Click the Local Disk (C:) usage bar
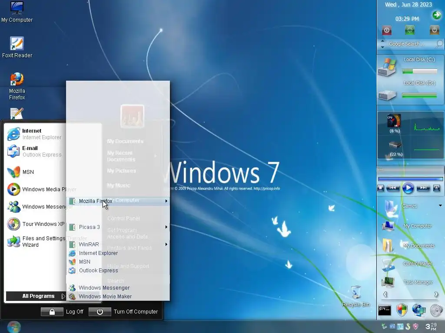 420,72
